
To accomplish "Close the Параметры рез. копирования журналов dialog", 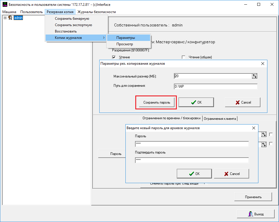I will tap(263, 64).
